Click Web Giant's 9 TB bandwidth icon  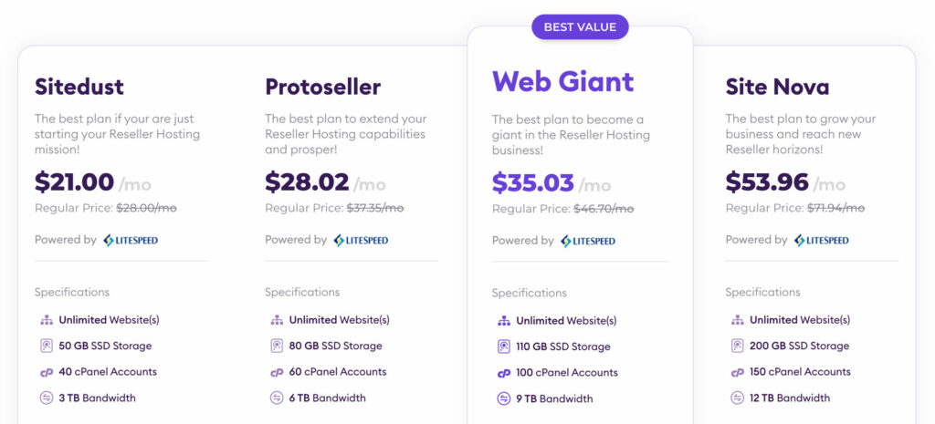point(504,399)
